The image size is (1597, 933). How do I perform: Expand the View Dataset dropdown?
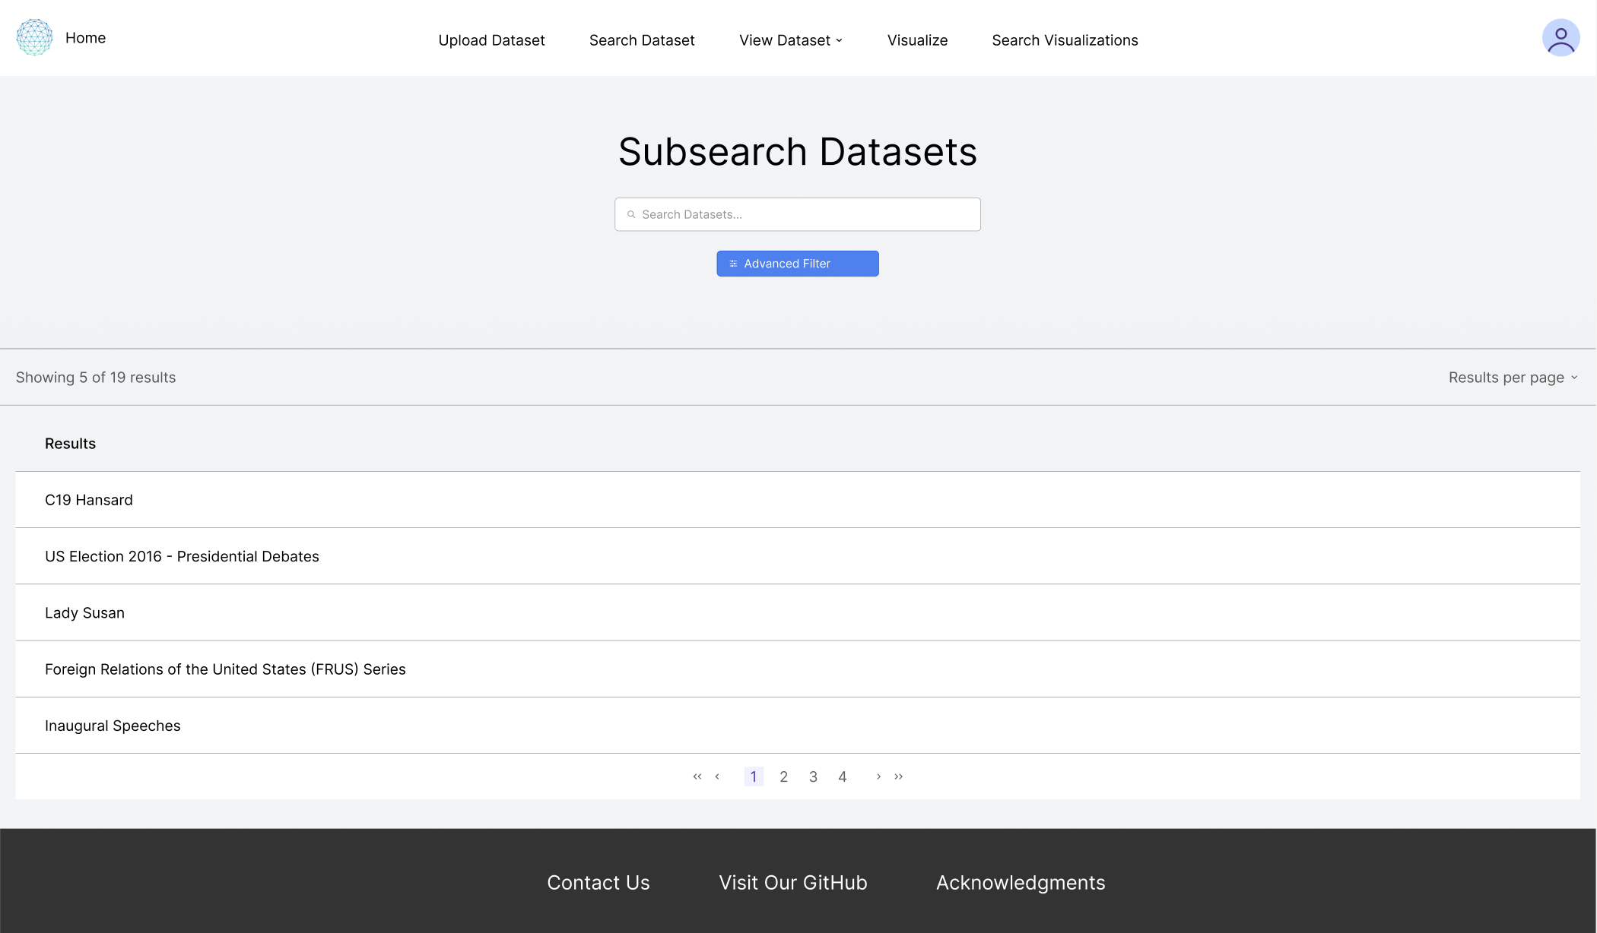point(790,40)
